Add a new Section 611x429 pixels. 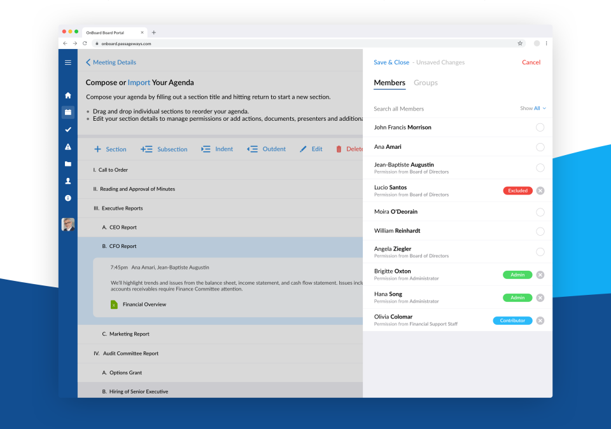pos(110,149)
